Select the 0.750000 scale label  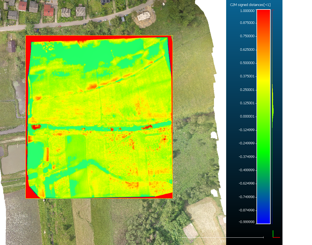(x=247, y=36)
